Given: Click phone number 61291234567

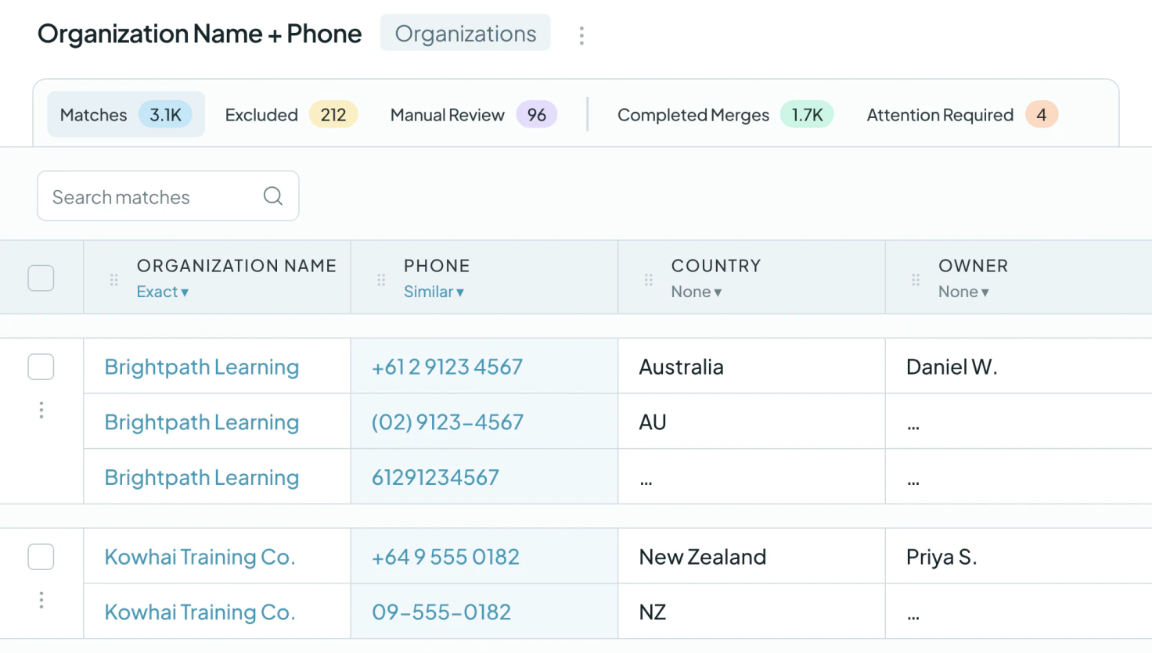Looking at the screenshot, I should tap(435, 477).
